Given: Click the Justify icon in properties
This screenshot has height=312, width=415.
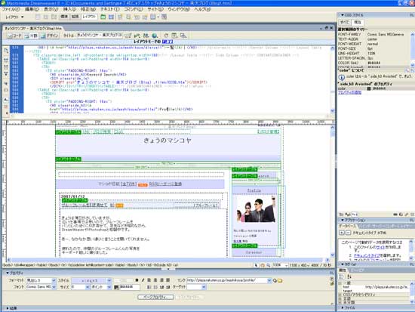Looking at the screenshot, I should tap(168, 280).
